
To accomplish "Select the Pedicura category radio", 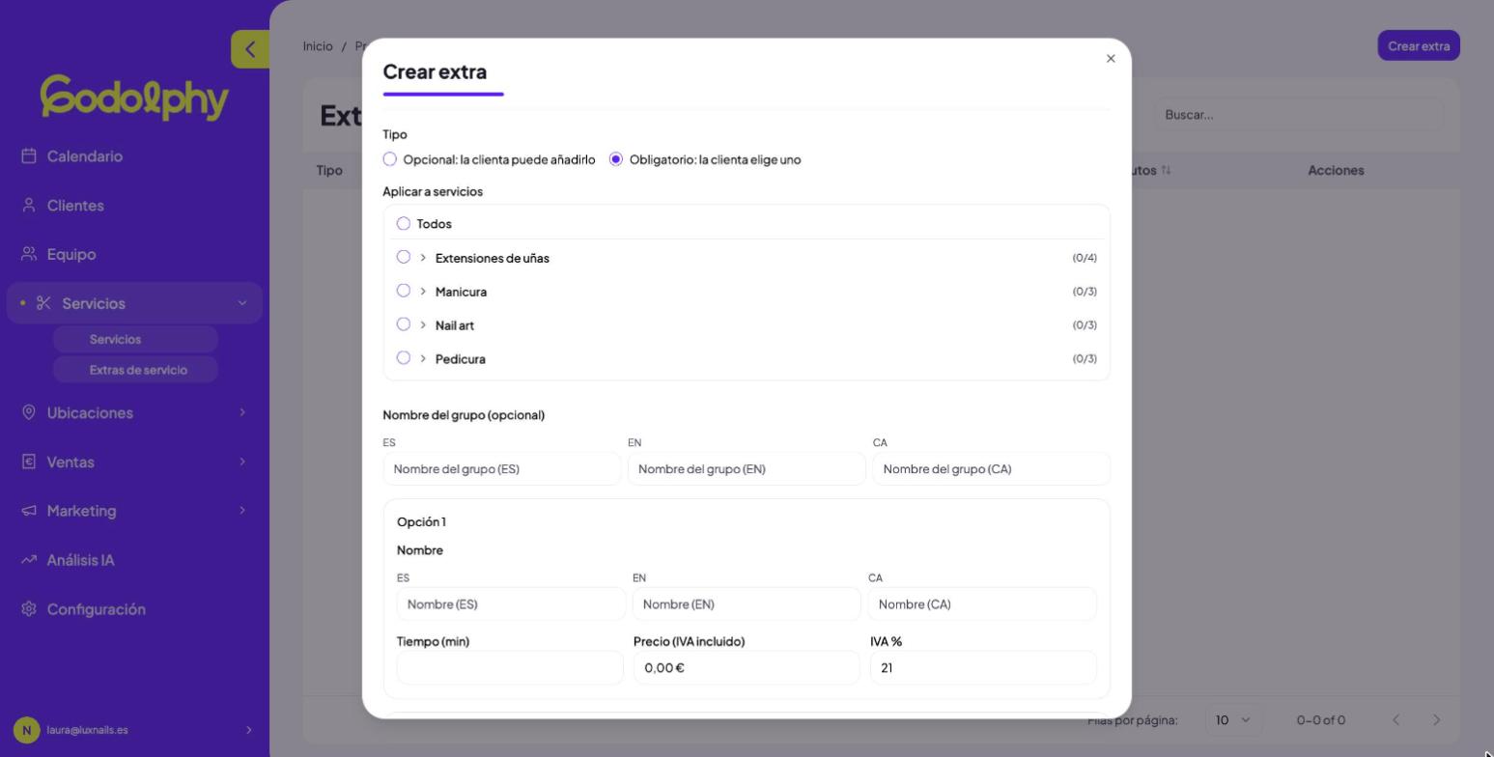I will pos(404,359).
